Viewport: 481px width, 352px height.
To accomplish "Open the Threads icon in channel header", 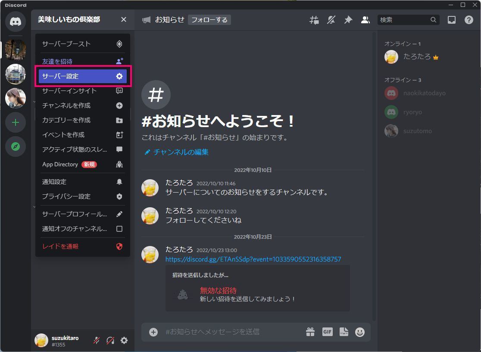I will (314, 20).
